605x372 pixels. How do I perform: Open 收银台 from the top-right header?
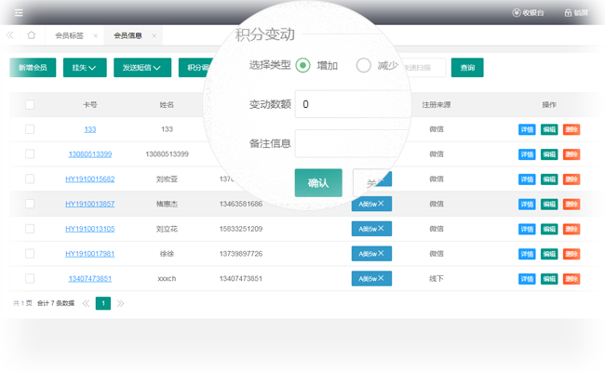point(529,13)
